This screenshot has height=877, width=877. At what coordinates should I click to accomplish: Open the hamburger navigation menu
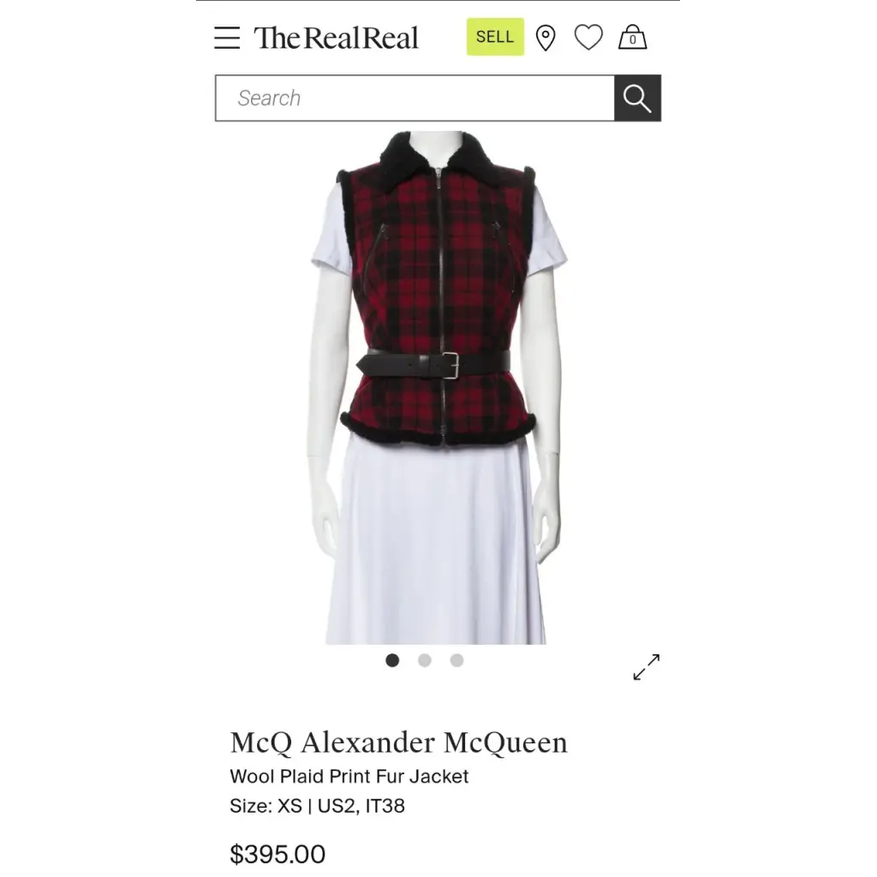(227, 38)
